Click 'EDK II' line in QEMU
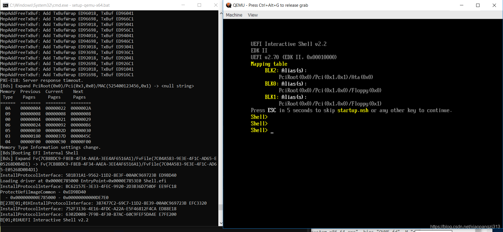This screenshot has width=503, height=232. (259, 51)
